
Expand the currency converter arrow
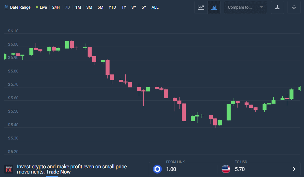point(294,169)
